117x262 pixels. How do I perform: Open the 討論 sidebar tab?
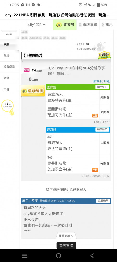tap(9, 78)
